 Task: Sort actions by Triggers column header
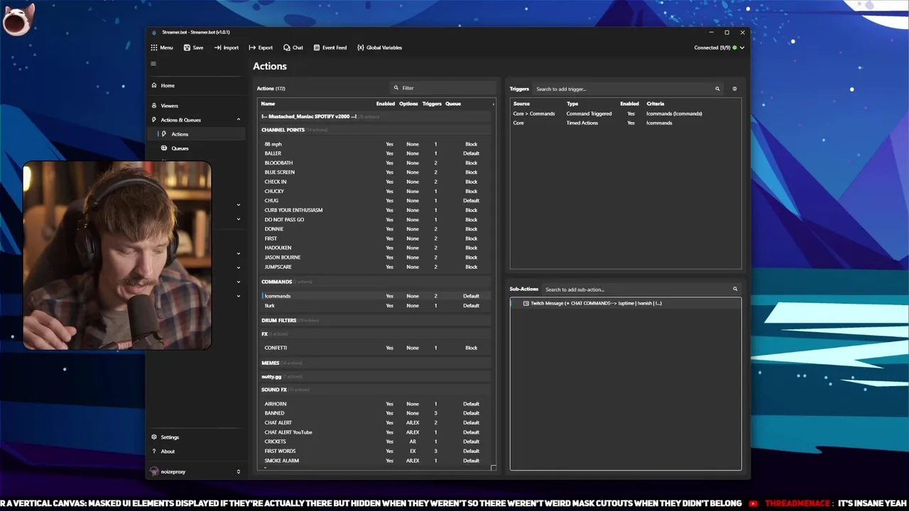point(432,104)
